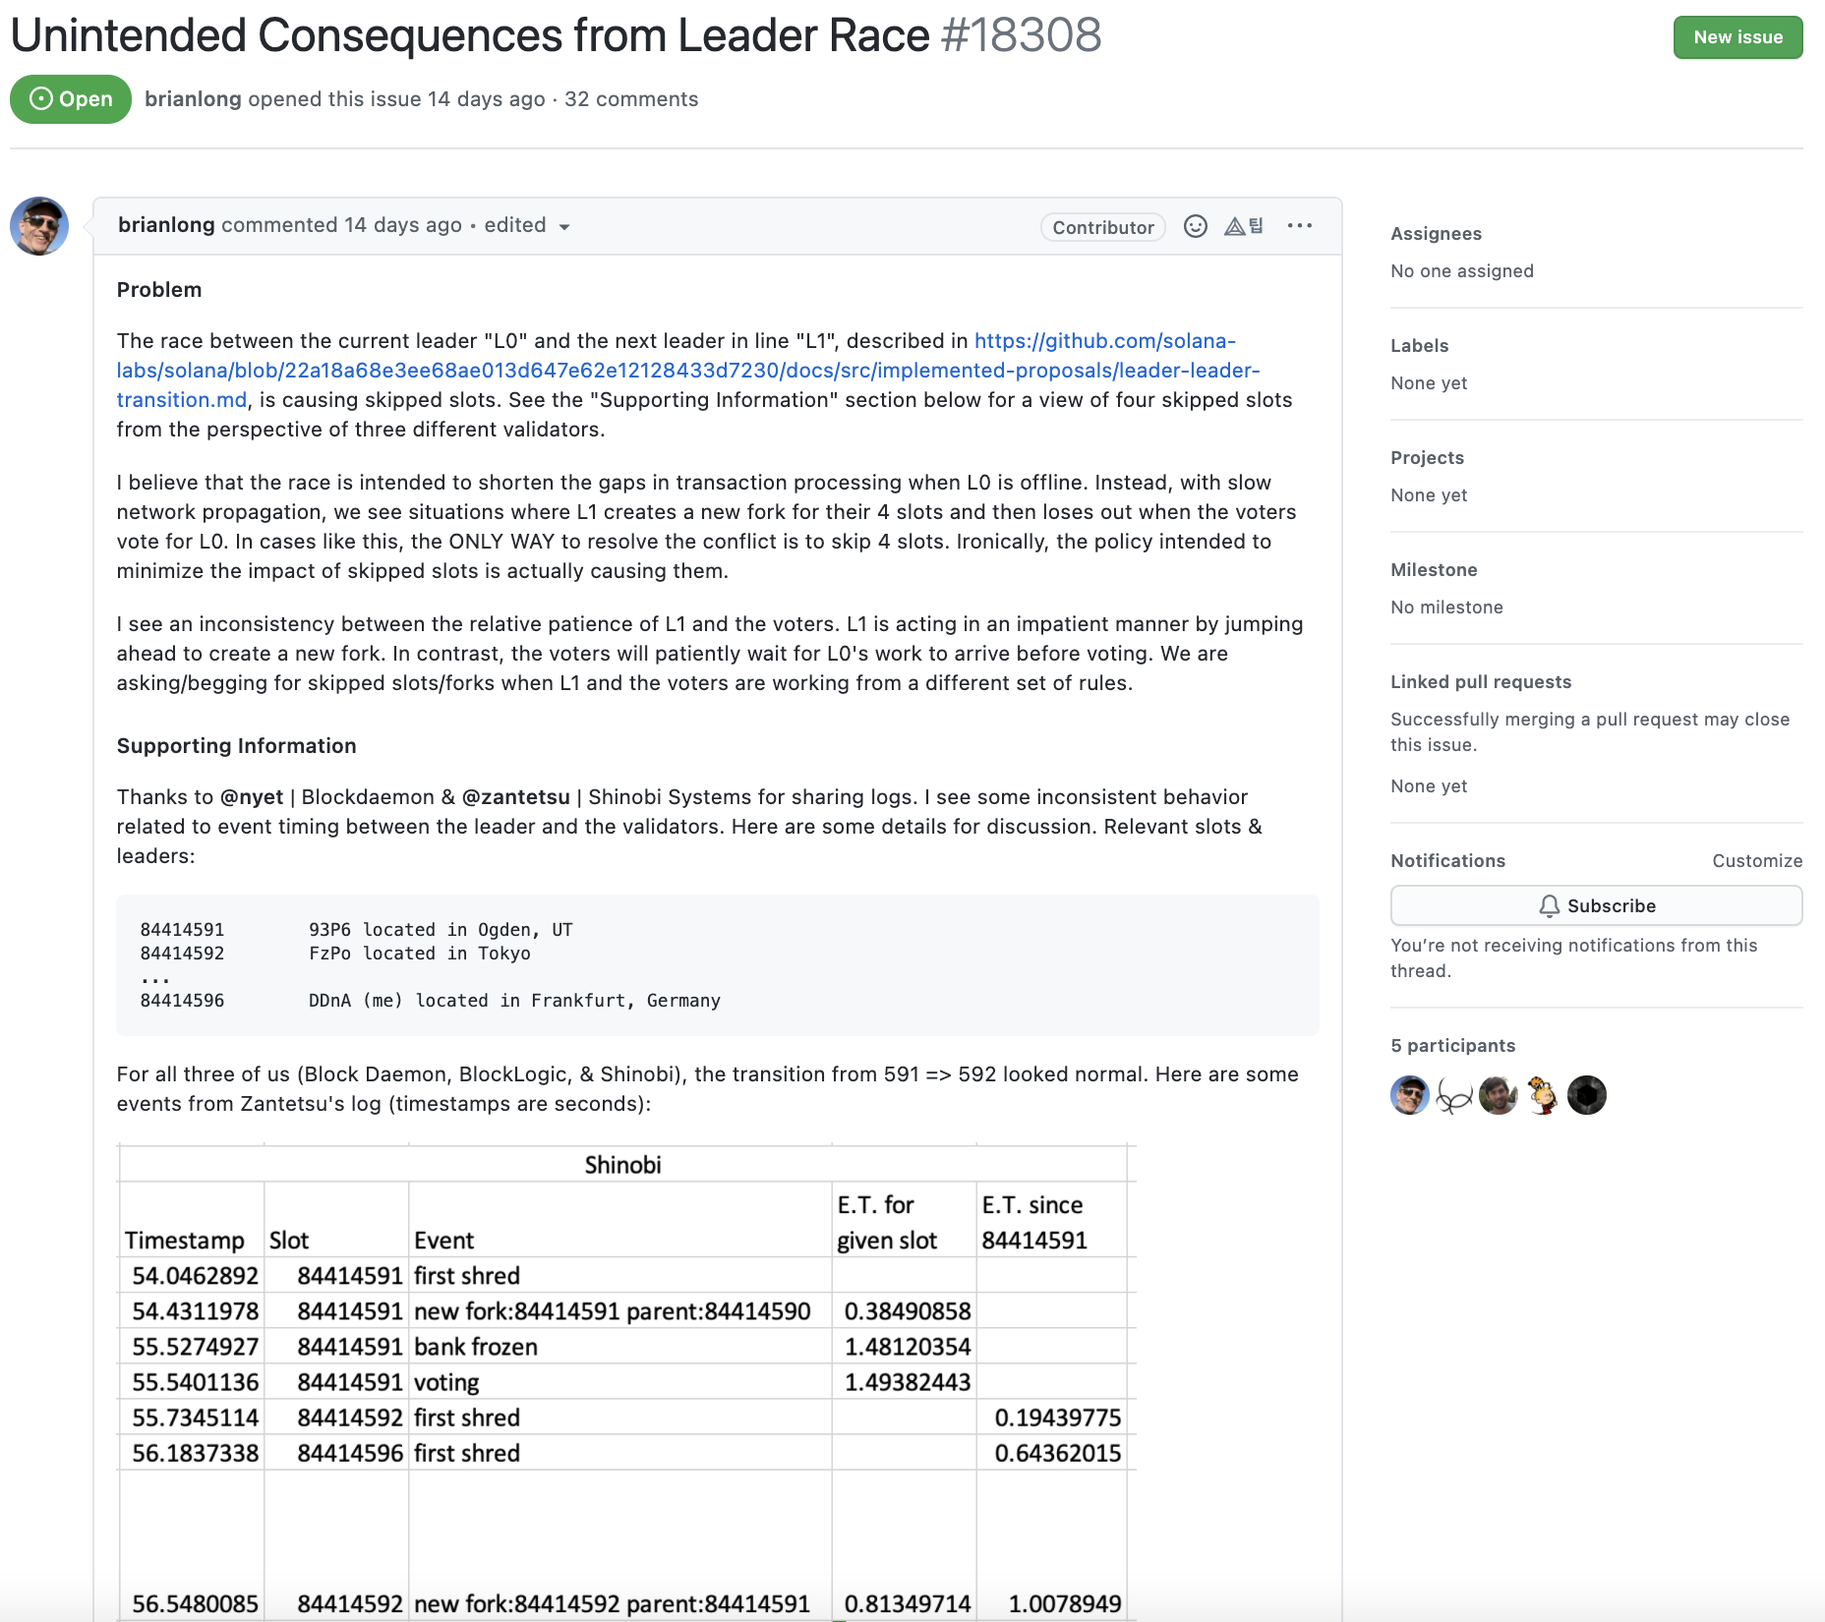The image size is (1825, 1622).
Task: Click the @zantetsu mention
Action: point(516,797)
